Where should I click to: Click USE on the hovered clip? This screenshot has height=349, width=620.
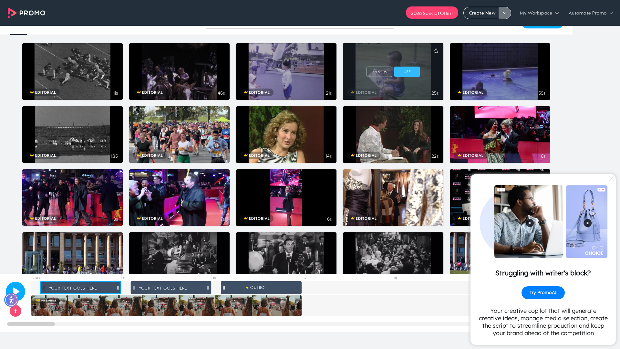[407, 72]
